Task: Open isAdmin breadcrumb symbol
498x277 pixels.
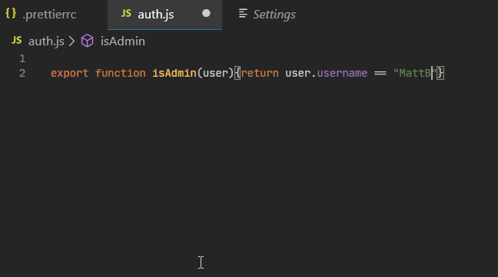Action: [123, 41]
